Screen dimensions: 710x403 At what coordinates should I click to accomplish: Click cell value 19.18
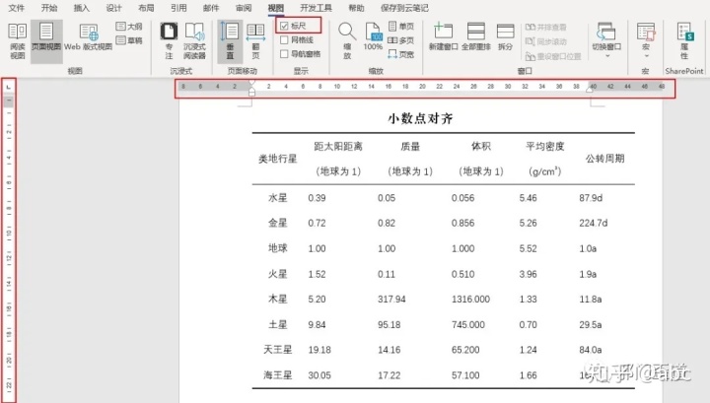click(x=319, y=350)
